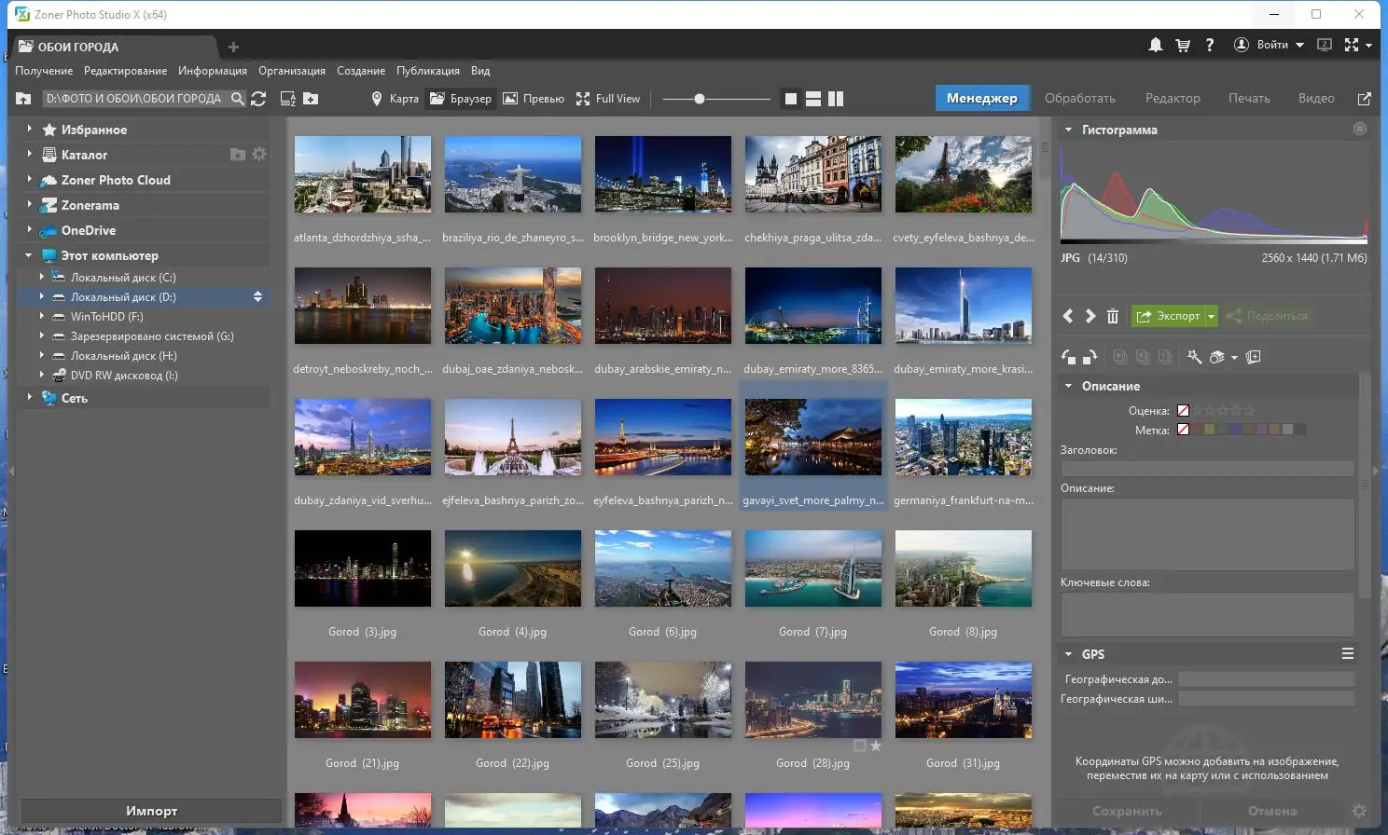The image size is (1388, 835).
Task: Enable Preview display mode
Action: [x=534, y=99]
